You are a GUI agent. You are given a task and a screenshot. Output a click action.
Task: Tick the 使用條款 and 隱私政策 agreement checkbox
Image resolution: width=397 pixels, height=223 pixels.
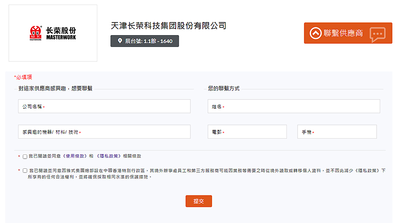click(x=25, y=157)
